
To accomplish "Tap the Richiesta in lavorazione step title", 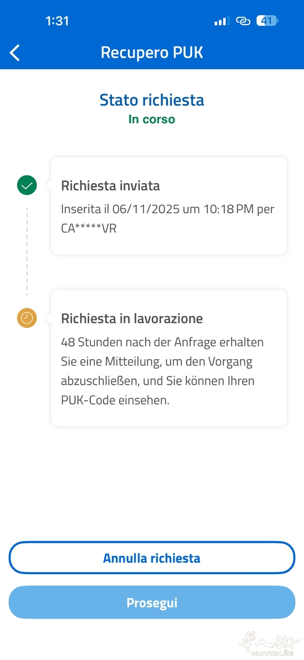I will 132,319.
